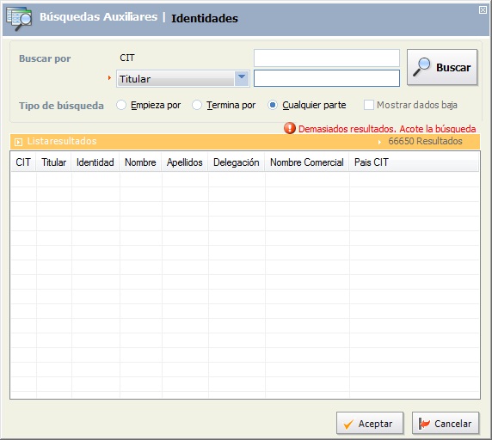
Task: Sort results by the Delegación column header
Action: coord(237,162)
